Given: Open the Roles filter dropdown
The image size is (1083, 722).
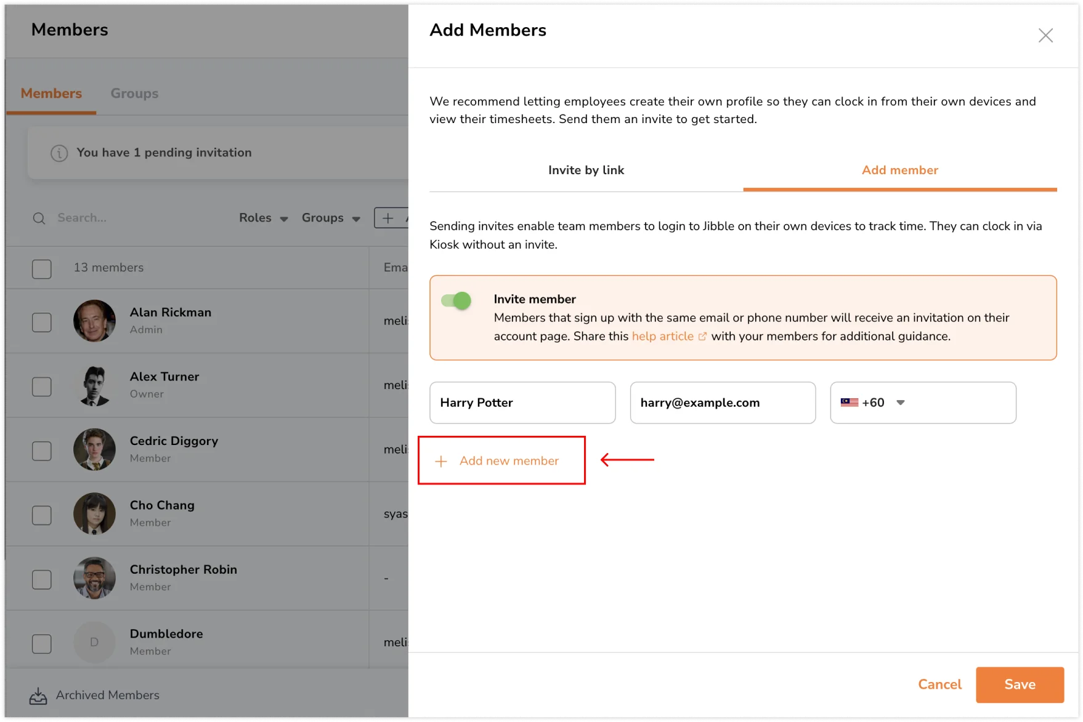Looking at the screenshot, I should [264, 218].
